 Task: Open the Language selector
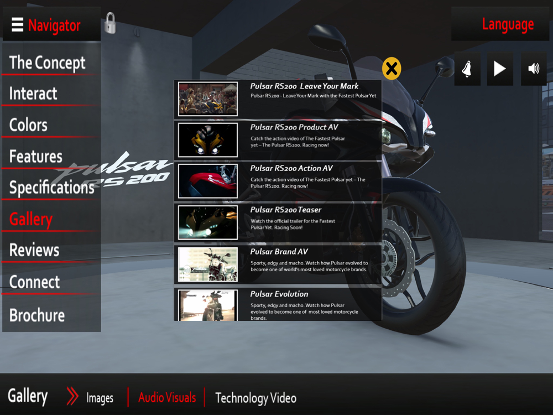coord(500,24)
